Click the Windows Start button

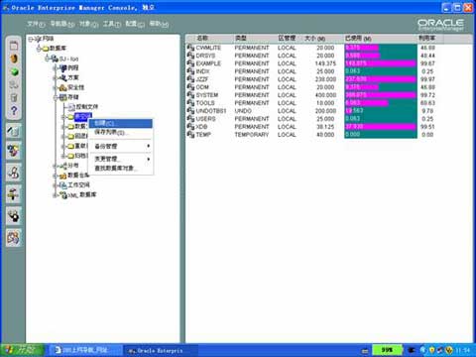tap(22, 350)
